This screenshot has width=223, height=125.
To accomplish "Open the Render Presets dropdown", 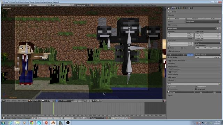I will [x=192, y=28].
